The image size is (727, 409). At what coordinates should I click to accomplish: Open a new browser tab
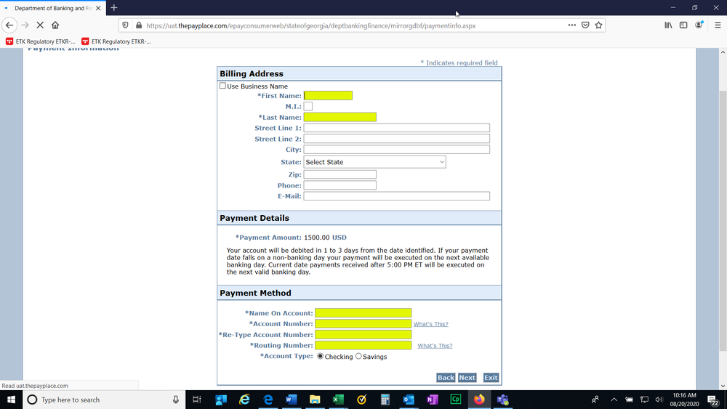point(114,8)
